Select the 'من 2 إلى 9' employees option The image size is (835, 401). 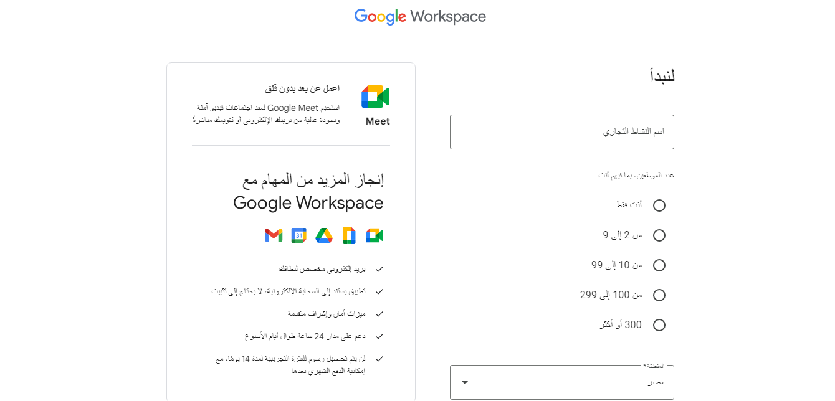point(659,235)
